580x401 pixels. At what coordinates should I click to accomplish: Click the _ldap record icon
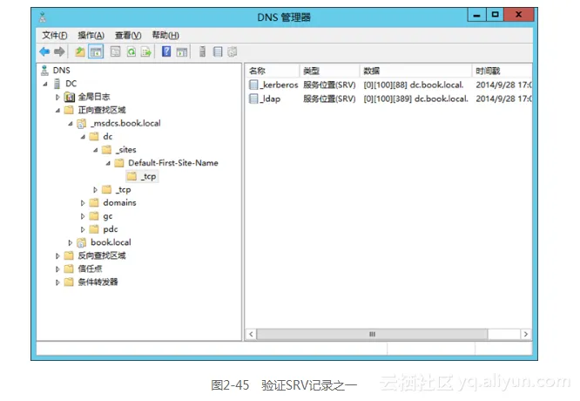coord(253,99)
